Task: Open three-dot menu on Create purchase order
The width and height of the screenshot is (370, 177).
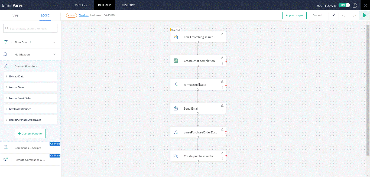Action: (x=222, y=159)
